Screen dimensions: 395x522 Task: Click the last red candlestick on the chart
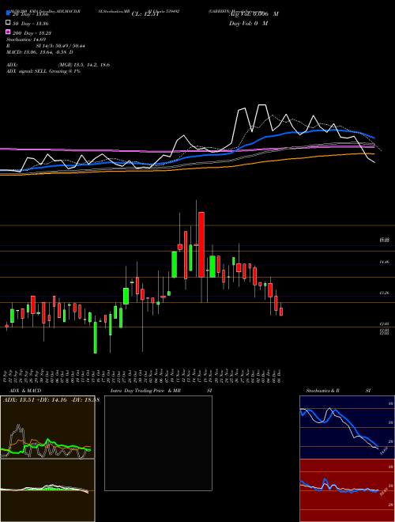(281, 312)
